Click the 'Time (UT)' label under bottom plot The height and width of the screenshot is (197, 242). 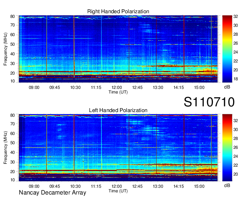point(118,191)
